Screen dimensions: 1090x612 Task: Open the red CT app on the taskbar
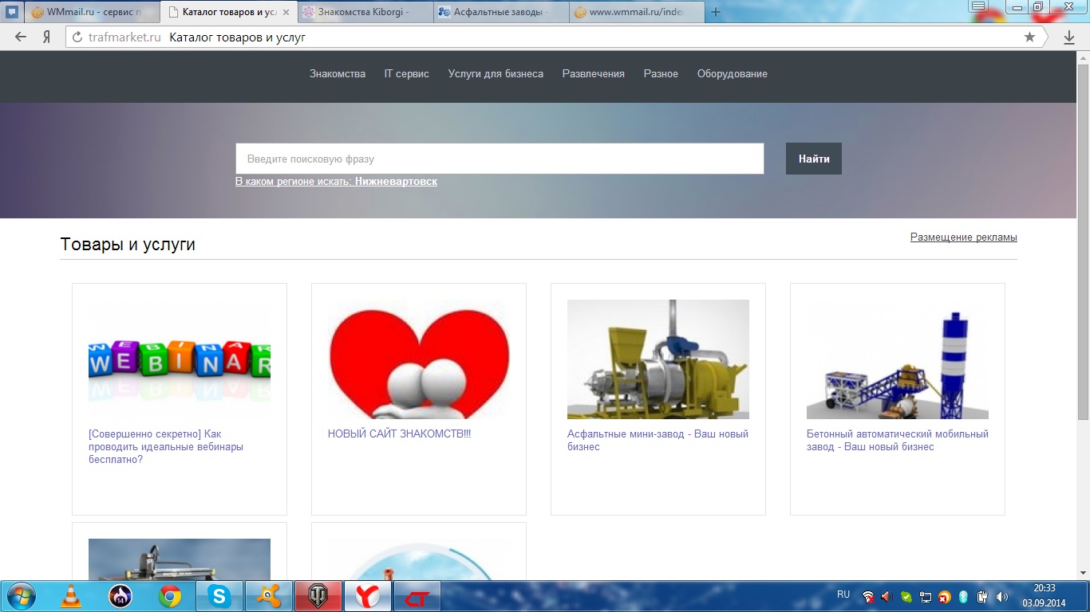tap(417, 596)
